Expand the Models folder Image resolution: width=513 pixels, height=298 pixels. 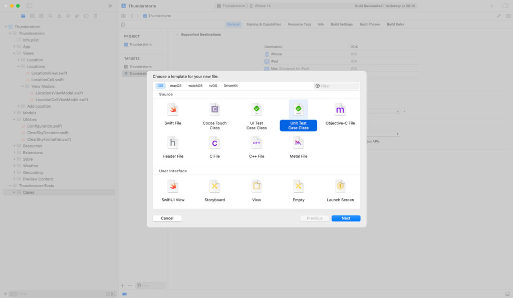[x=15, y=113]
